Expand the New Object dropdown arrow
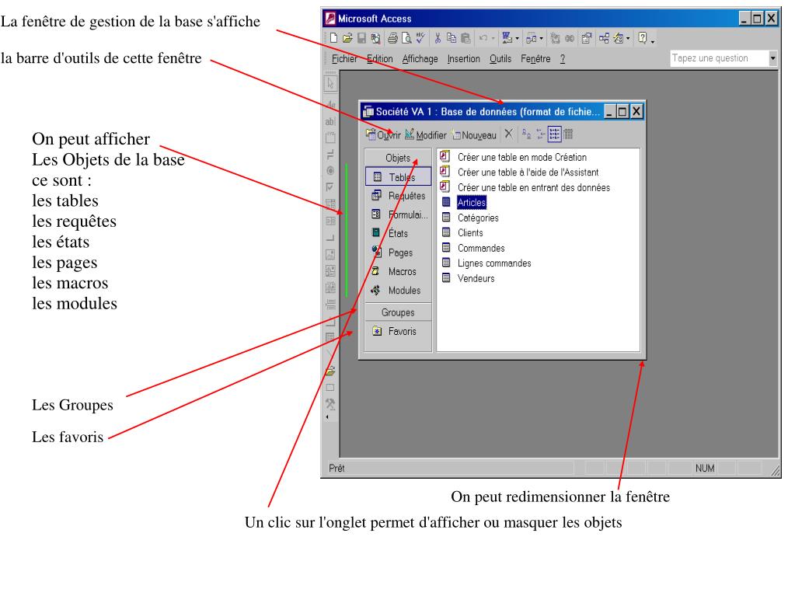 pos(628,38)
